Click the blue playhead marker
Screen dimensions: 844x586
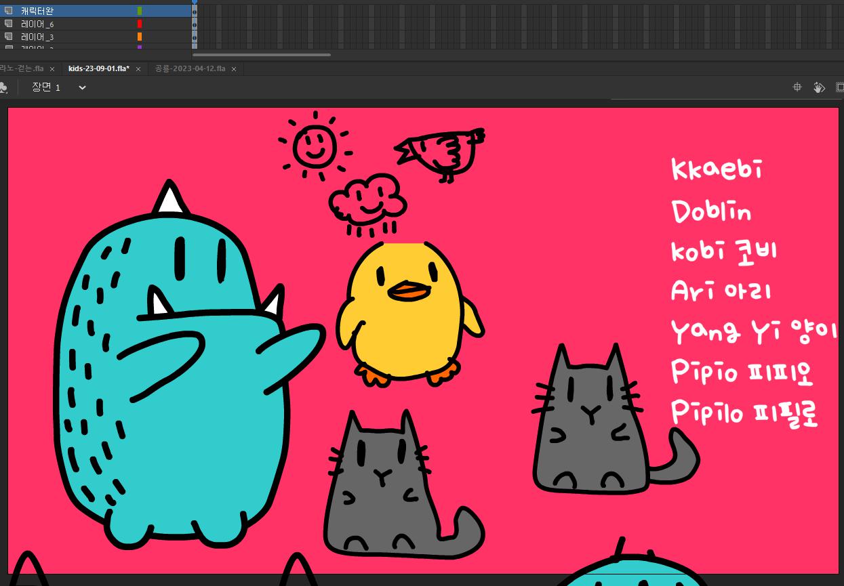195,2
